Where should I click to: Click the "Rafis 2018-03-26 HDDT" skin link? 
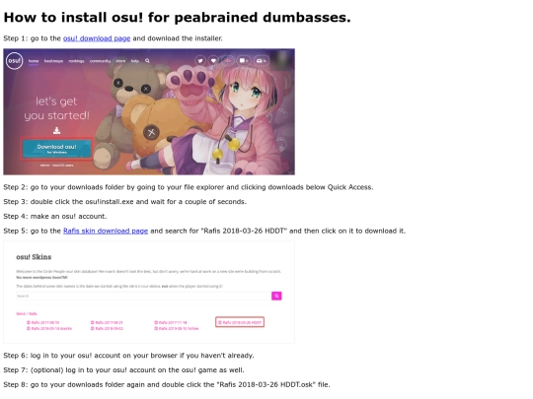coord(240,322)
